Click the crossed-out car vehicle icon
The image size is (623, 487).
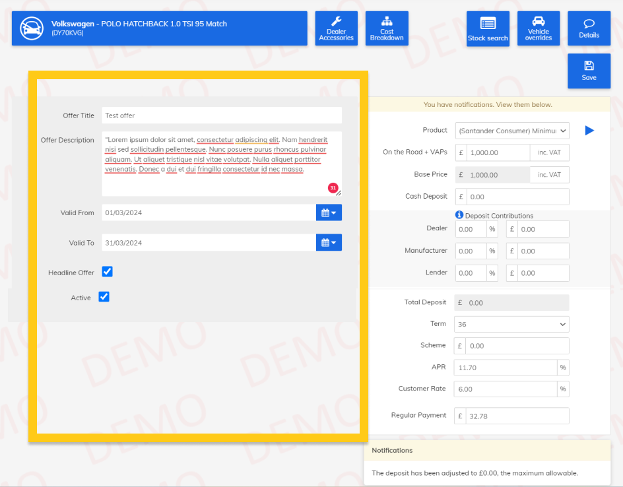pyautogui.click(x=32, y=28)
